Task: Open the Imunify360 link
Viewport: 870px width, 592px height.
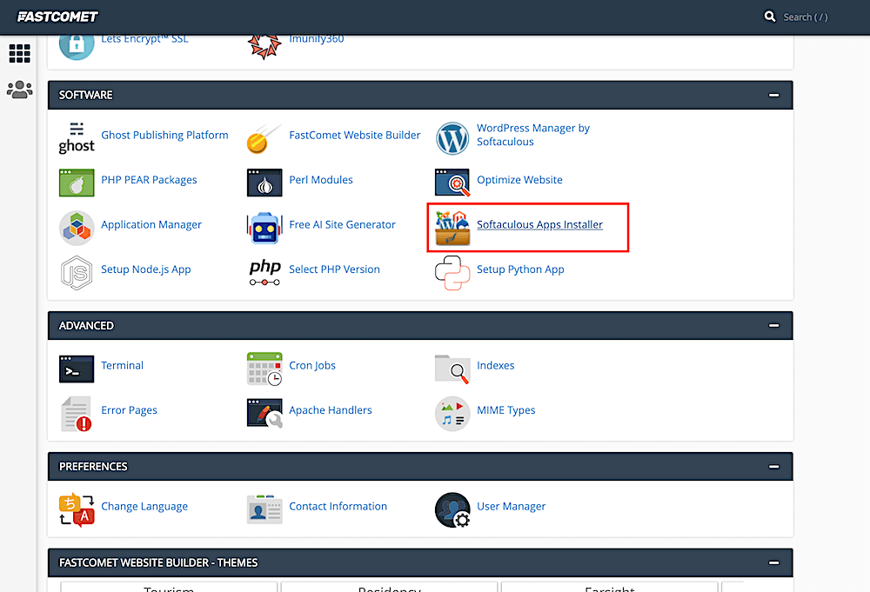Action: (x=317, y=39)
